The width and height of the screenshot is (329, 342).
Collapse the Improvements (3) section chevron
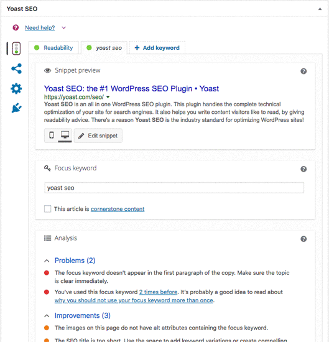point(47,316)
